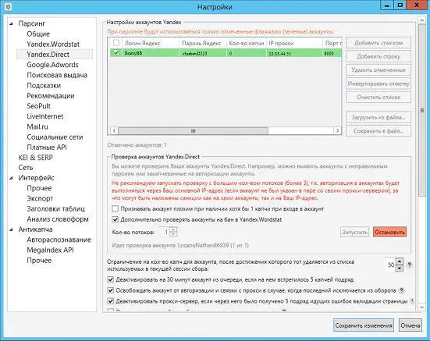430x341 pixels.
Task: Open Анализ словоформ settings
Action: (x=58, y=219)
